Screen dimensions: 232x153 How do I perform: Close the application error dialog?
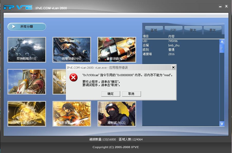pos(173,67)
